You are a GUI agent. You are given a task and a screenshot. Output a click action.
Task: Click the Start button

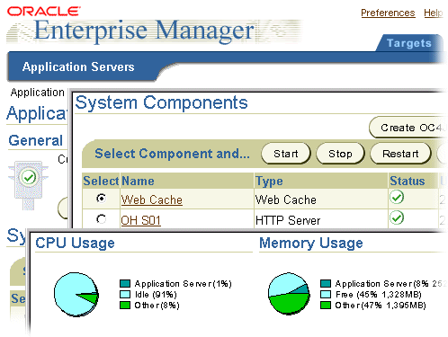click(286, 154)
